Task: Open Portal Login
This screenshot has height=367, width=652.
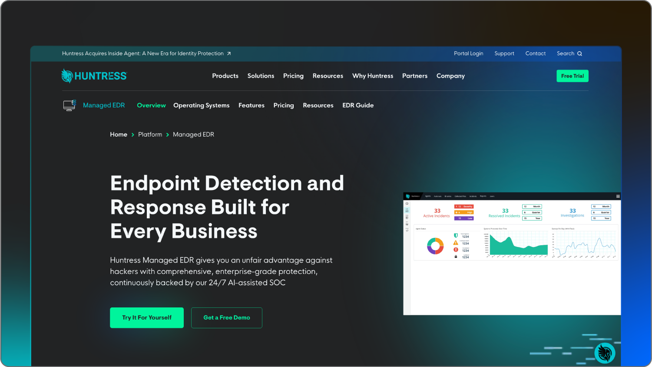Action: (x=469, y=53)
